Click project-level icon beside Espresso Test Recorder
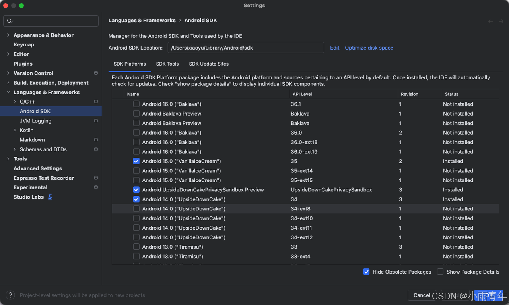This screenshot has width=509, height=305. (x=96, y=178)
